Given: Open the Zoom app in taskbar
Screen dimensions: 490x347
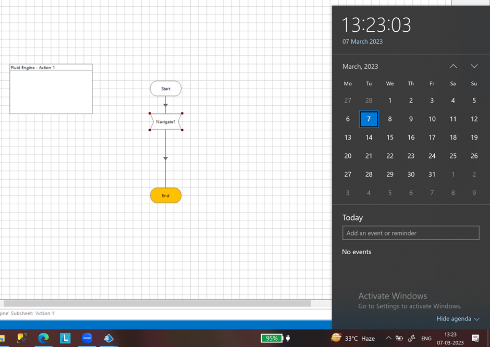Looking at the screenshot, I should pos(87,338).
